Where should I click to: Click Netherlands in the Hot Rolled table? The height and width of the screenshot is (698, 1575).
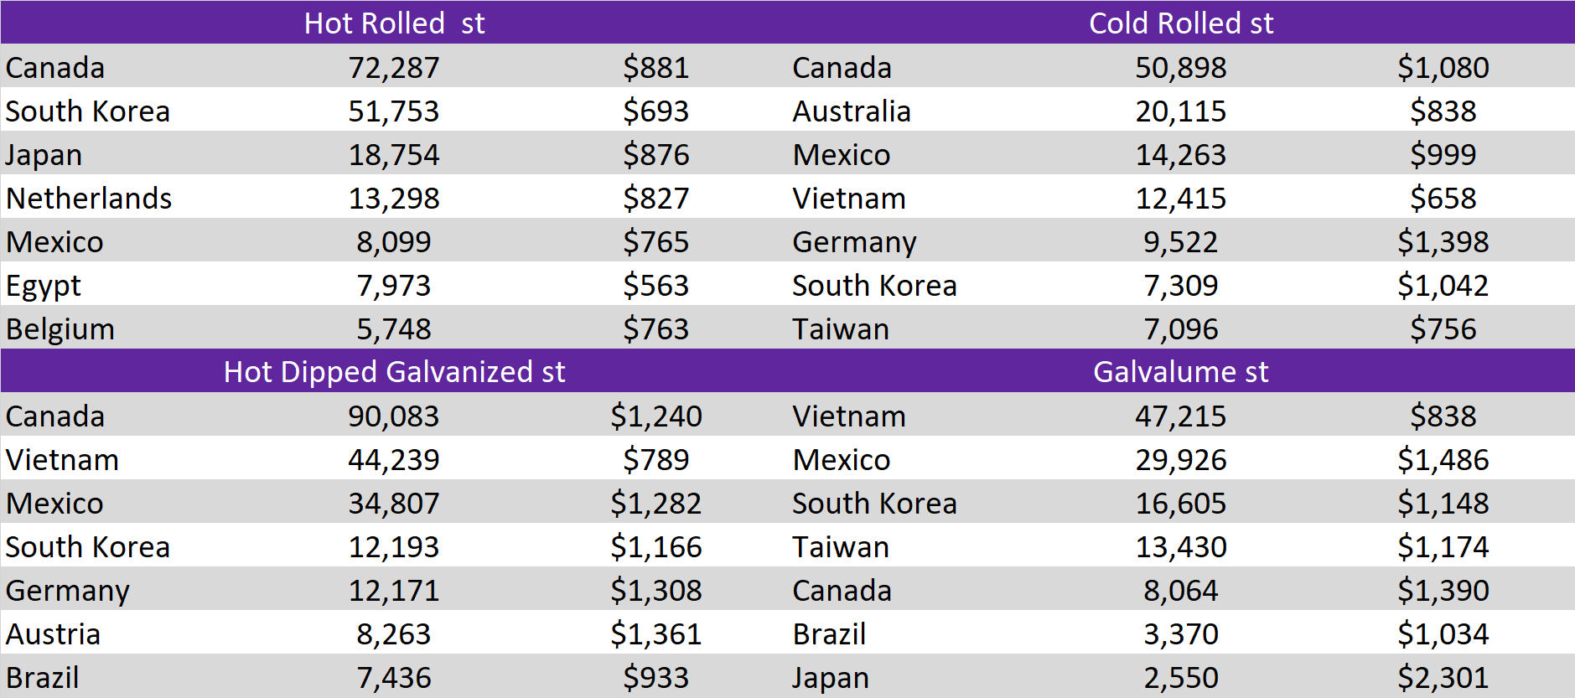pos(89,199)
